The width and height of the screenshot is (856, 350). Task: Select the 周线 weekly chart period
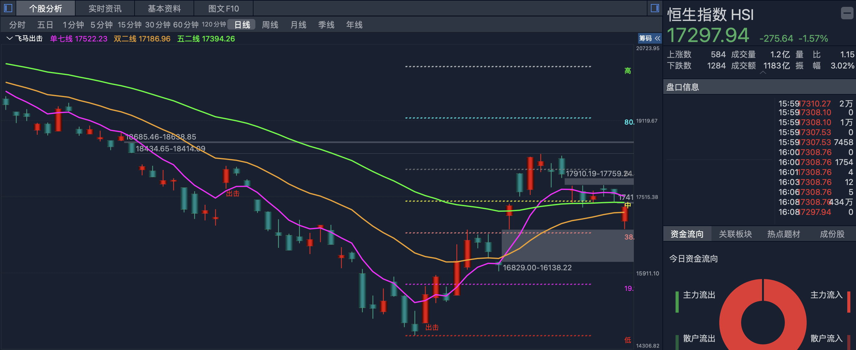270,25
